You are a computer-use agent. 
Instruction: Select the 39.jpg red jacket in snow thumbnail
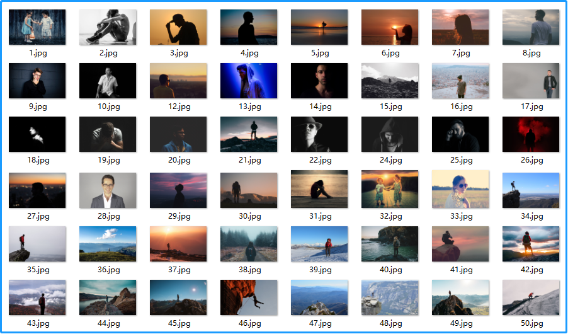pos(319,244)
